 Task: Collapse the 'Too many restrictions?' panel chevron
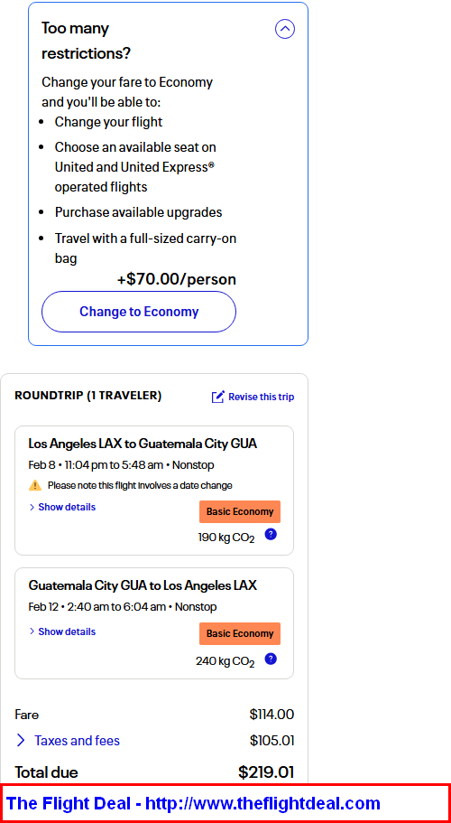click(x=284, y=30)
